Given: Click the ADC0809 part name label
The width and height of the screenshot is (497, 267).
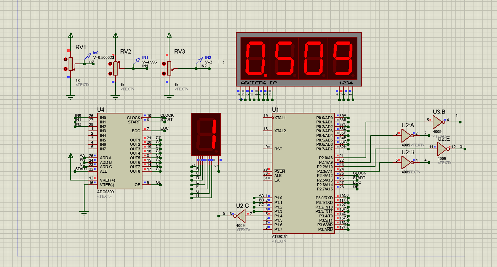Looking at the screenshot, I should pos(105,192).
